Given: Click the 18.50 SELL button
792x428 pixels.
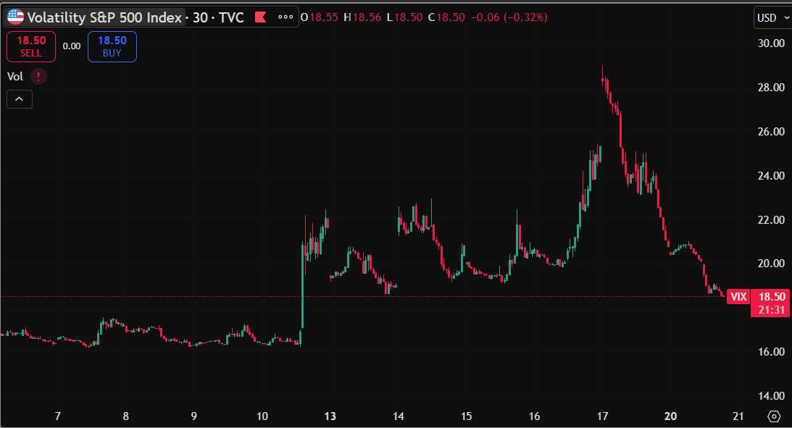Looking at the screenshot, I should pos(31,46).
